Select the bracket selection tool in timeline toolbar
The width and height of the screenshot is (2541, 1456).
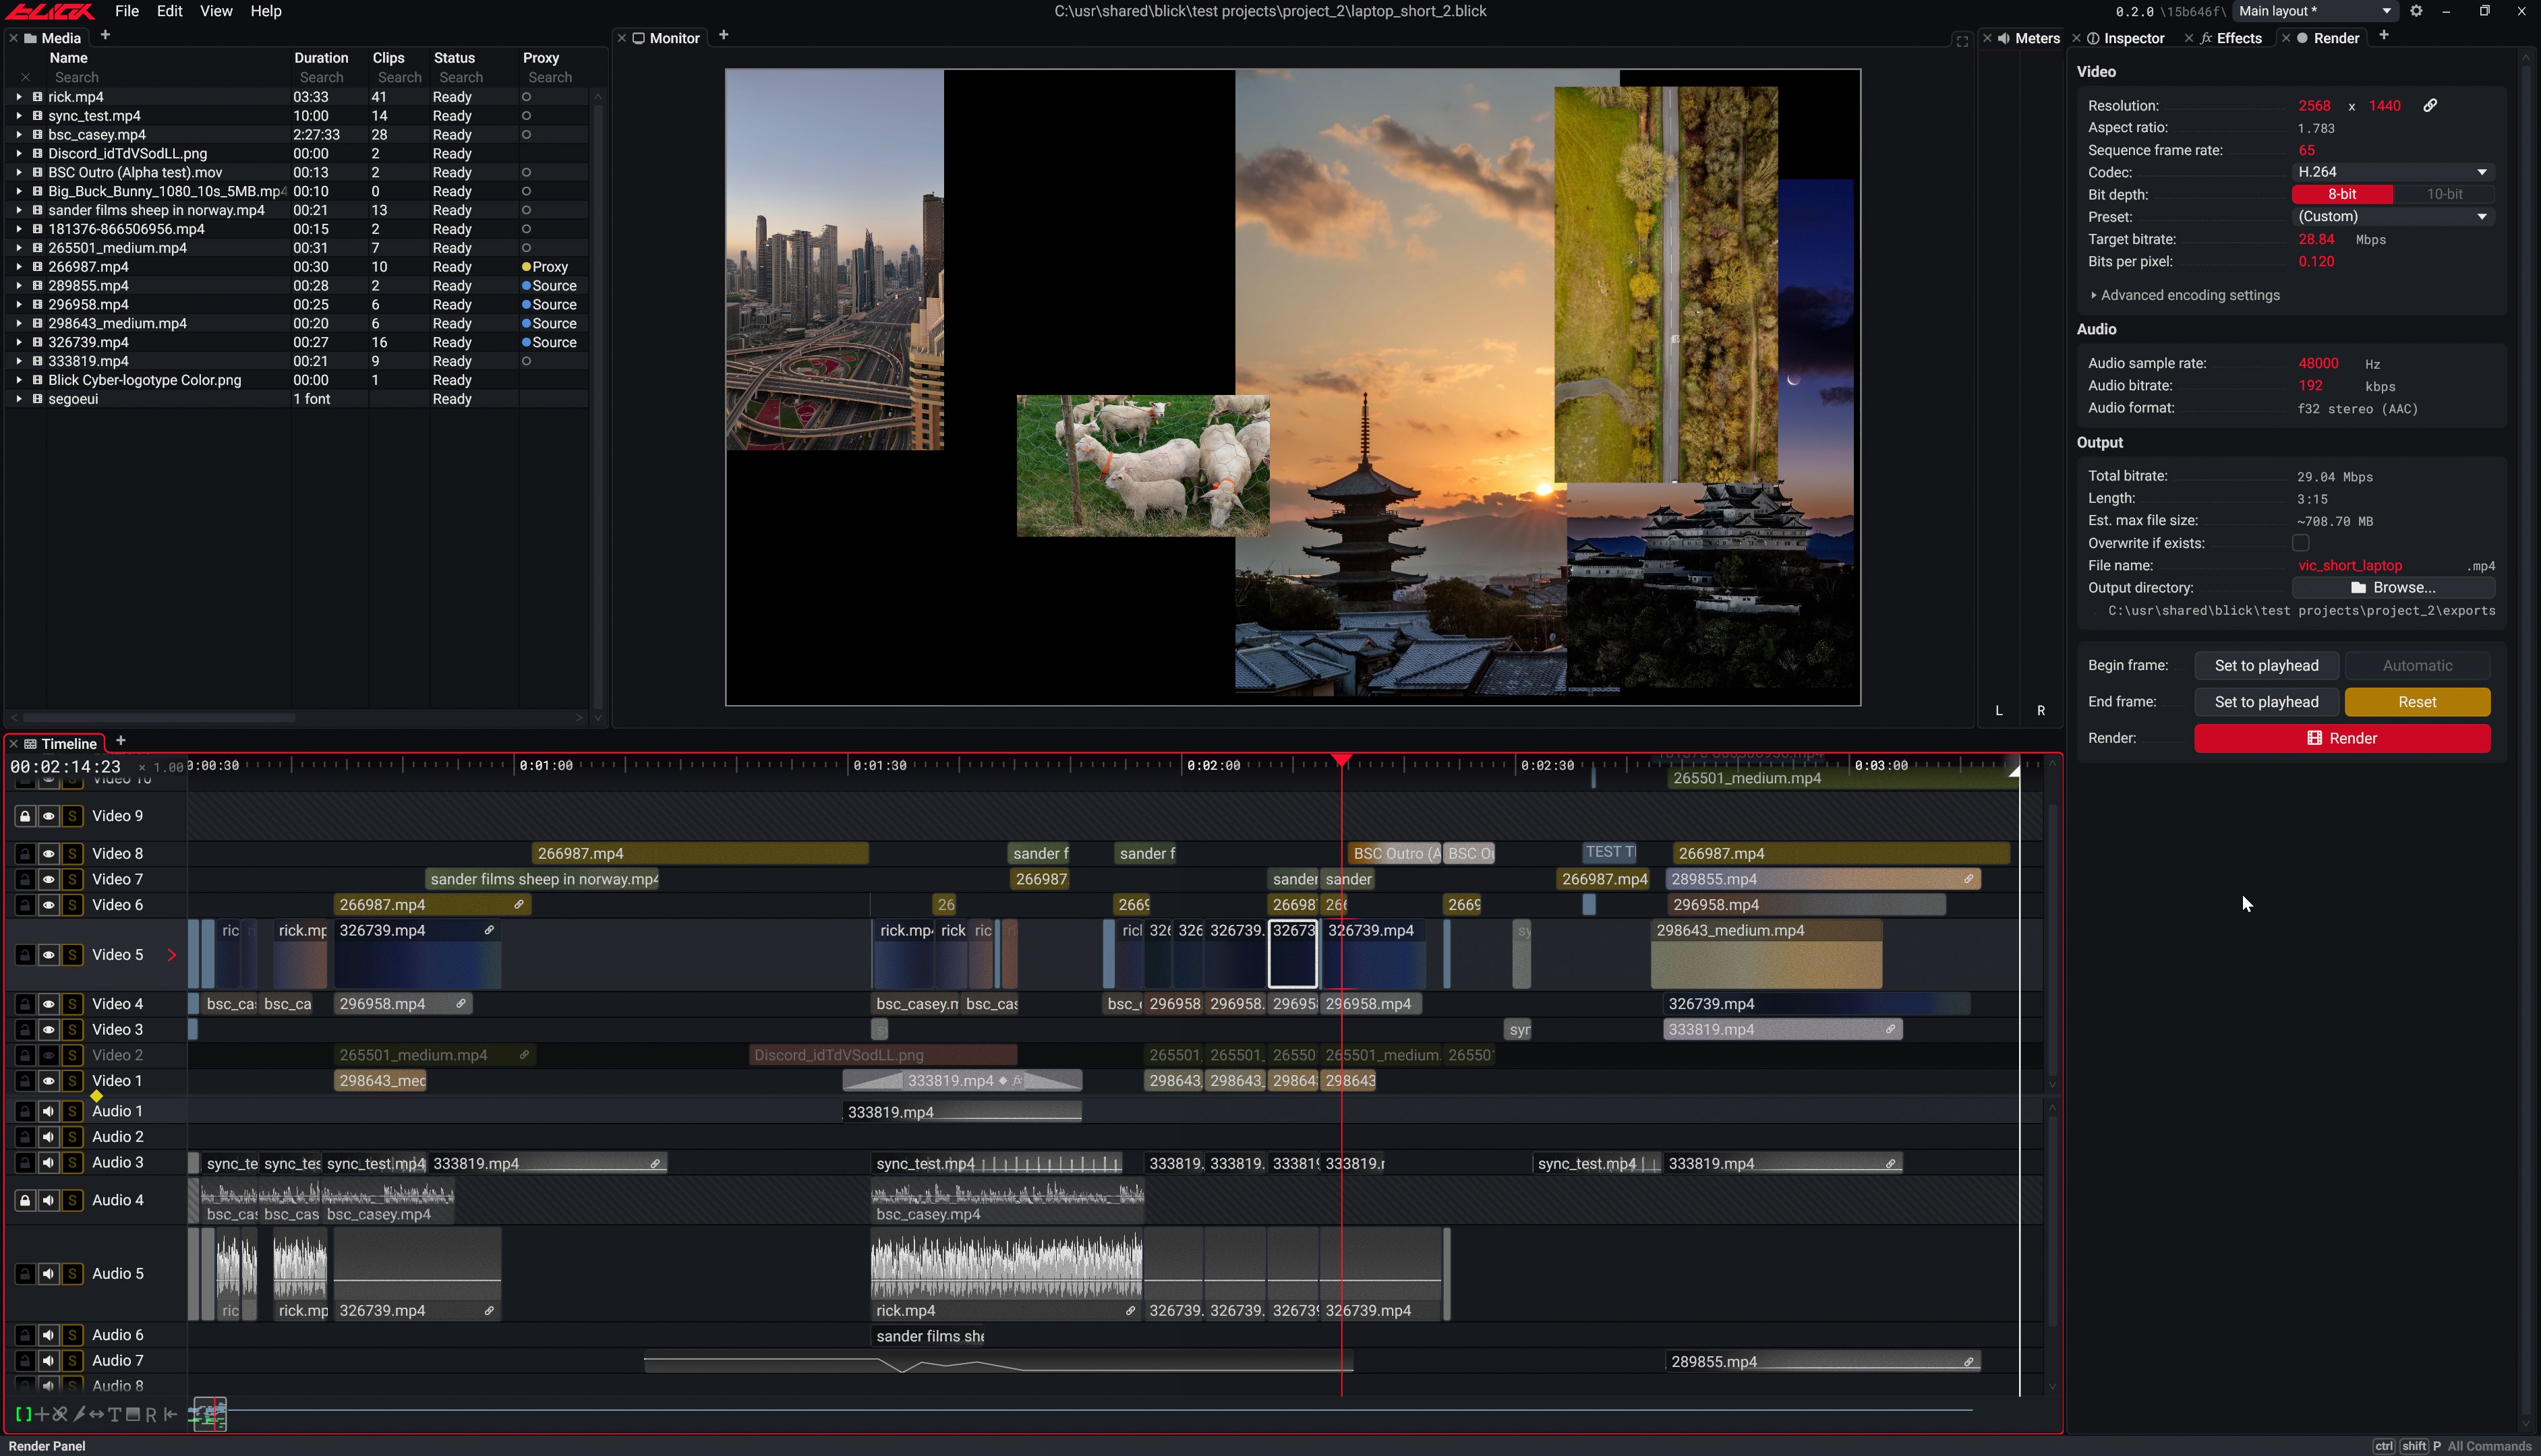tap(23, 1414)
